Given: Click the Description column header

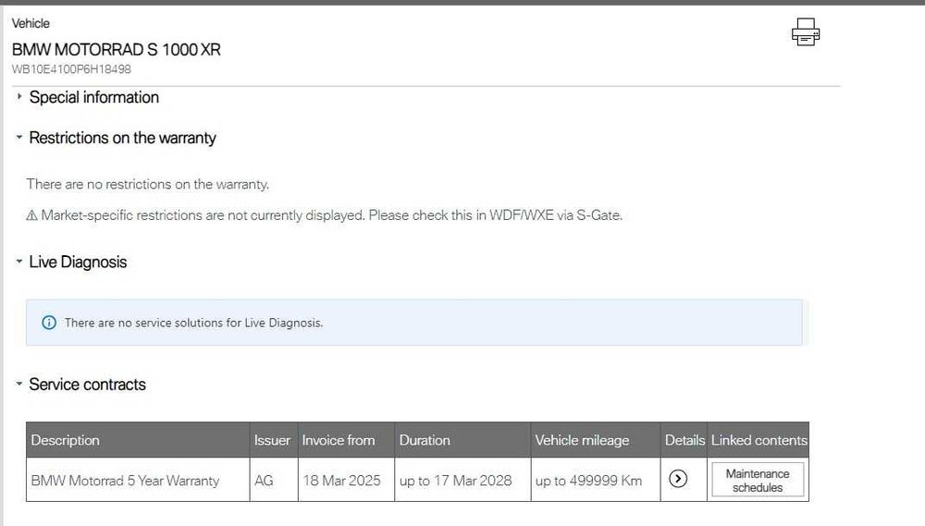Looking at the screenshot, I should 66,440.
